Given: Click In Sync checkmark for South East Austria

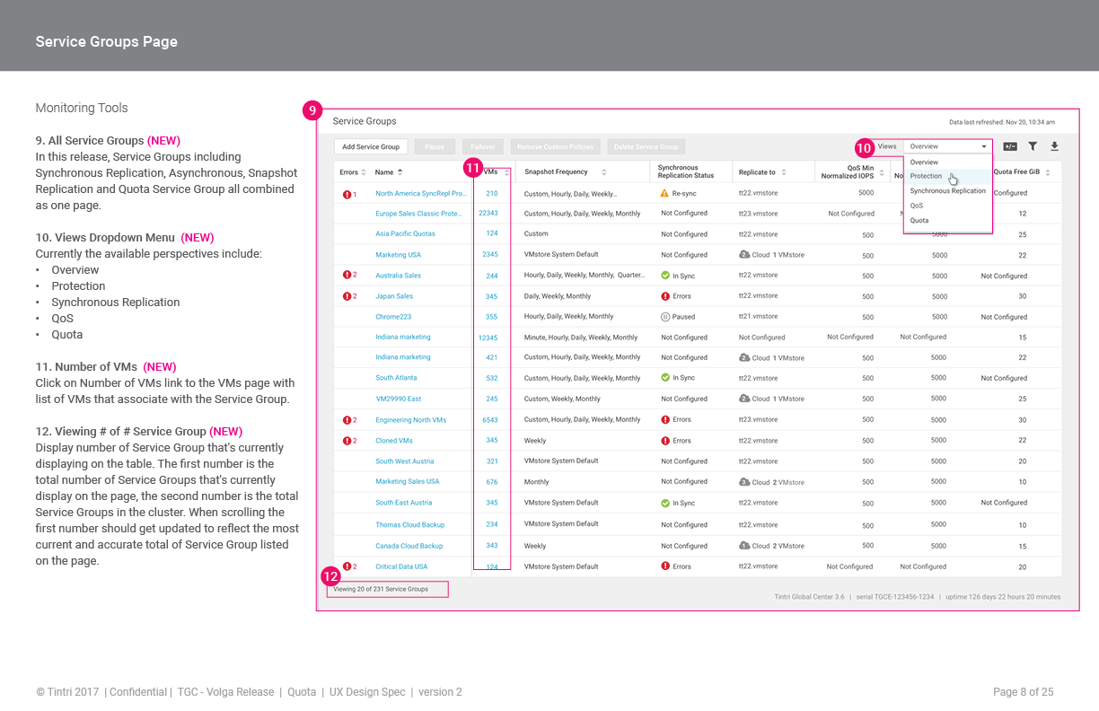Looking at the screenshot, I should click(x=665, y=504).
